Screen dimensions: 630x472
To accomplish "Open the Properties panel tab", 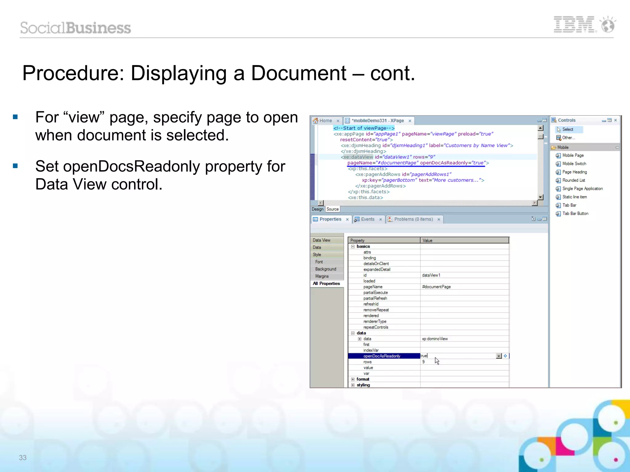I will point(330,219).
